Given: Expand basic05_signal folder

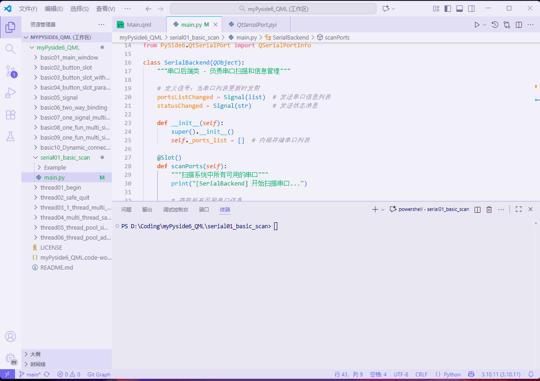Looking at the screenshot, I should pyautogui.click(x=66, y=97).
